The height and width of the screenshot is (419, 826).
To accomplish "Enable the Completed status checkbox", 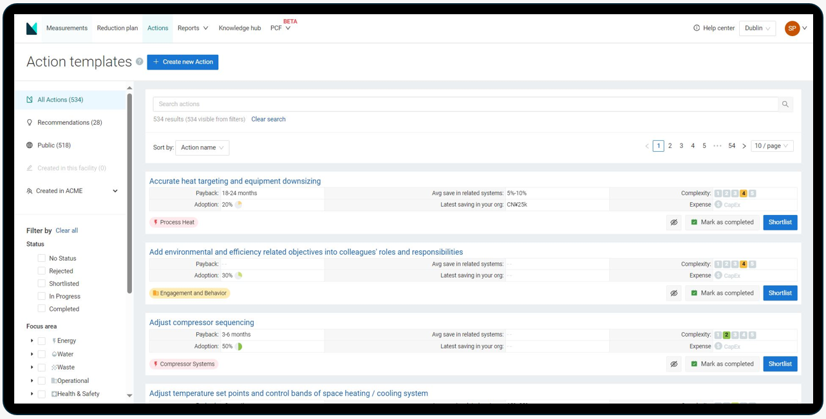I will pos(42,309).
